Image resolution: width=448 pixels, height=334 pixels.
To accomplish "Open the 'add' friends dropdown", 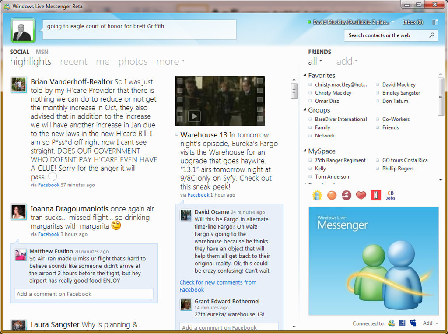I will click(347, 61).
